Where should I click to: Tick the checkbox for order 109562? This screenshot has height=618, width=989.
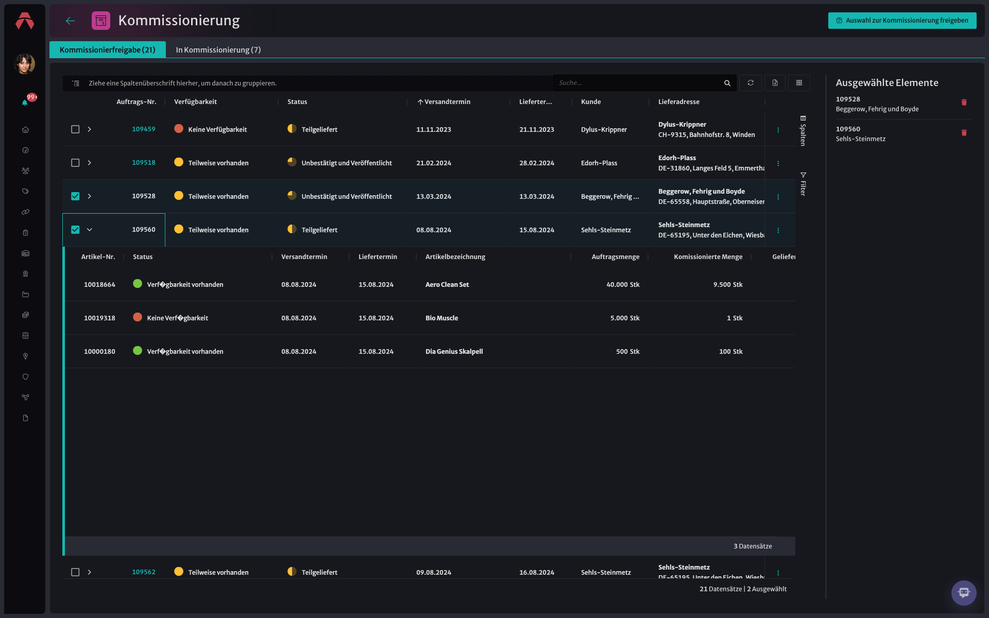point(75,572)
